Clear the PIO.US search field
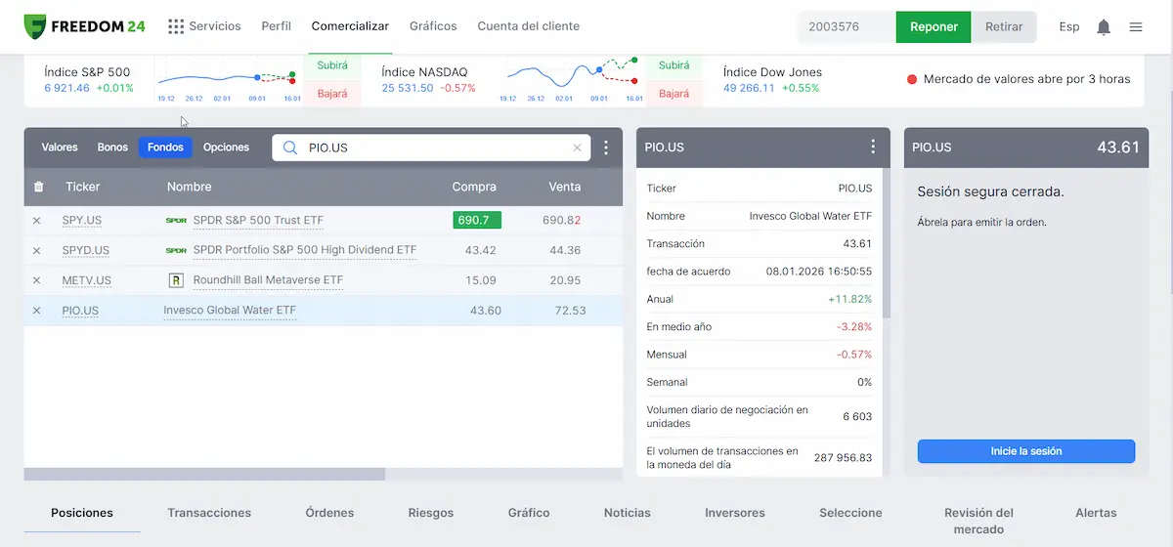Viewport: 1173px width, 547px height. (x=577, y=148)
